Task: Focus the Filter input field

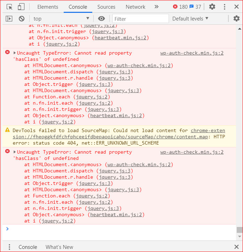Action: tap(141, 19)
